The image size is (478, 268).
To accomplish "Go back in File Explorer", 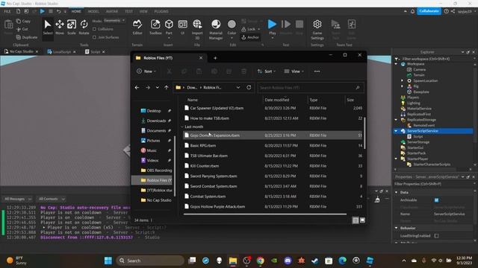I will [x=137, y=88].
